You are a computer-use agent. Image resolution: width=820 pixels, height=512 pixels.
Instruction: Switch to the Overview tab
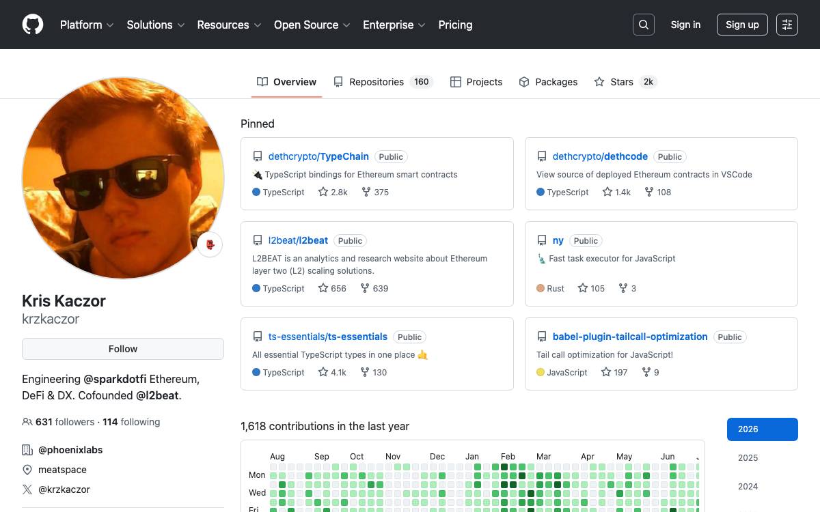click(286, 82)
